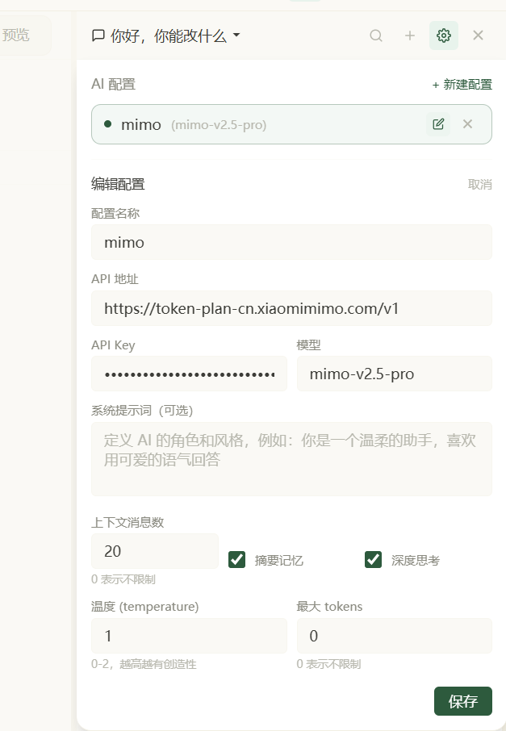Viewport: 506px width, 731px height.
Task: Click the (mimo-v2.5-pro) label in config row
Action: 219,125
